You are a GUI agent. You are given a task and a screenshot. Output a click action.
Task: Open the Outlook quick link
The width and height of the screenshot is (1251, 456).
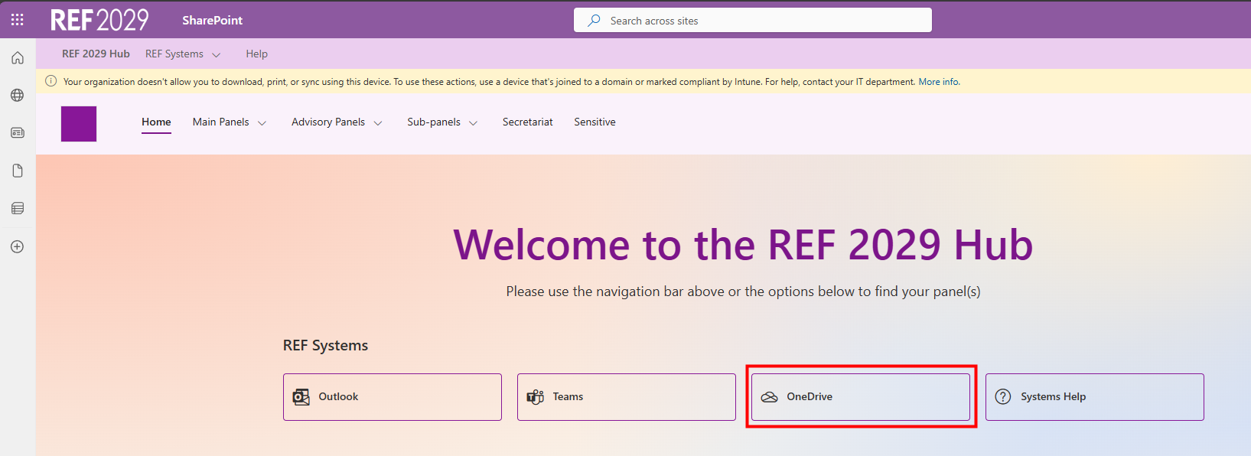pyautogui.click(x=393, y=397)
